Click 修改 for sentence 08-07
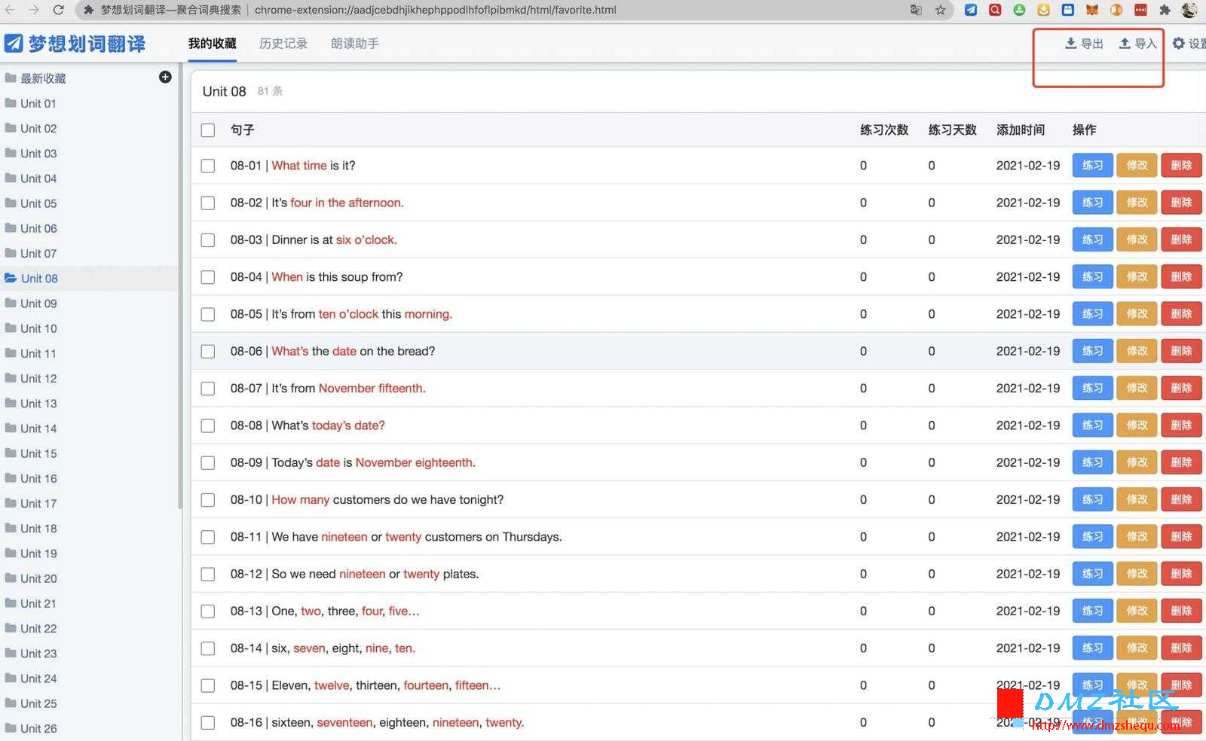The width and height of the screenshot is (1206, 741). tap(1137, 388)
